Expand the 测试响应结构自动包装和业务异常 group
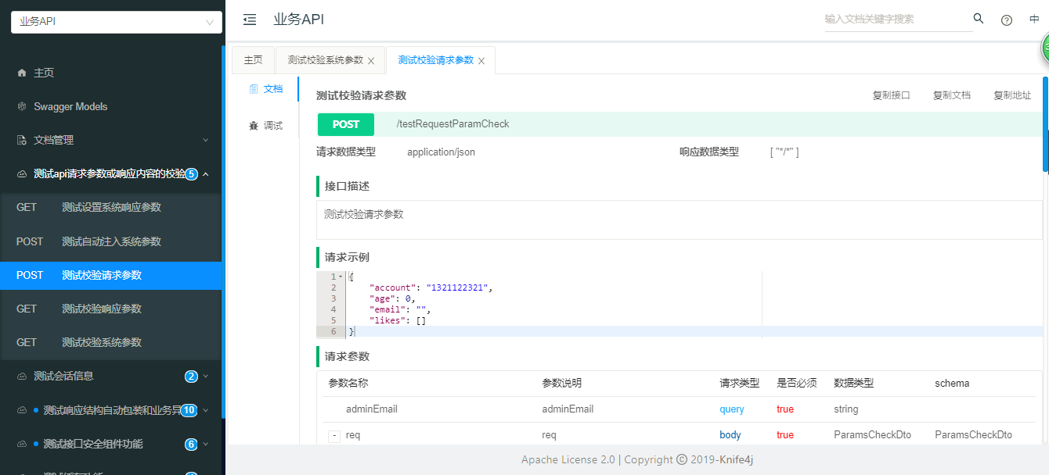 click(x=206, y=409)
